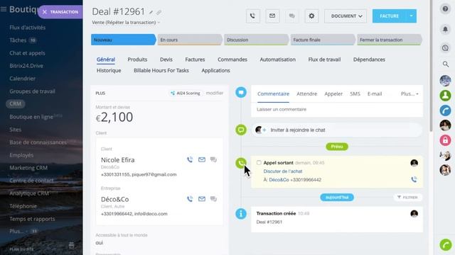The width and height of the screenshot is (455, 255).
Task: Click modifier link in Plus section
Action: pos(215,93)
